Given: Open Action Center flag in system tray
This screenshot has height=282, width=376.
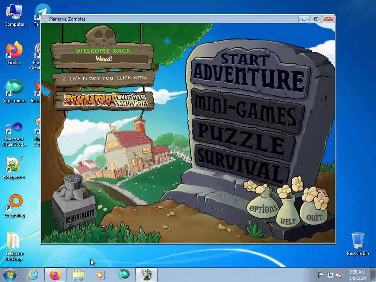Looking at the screenshot, I should (x=321, y=275).
